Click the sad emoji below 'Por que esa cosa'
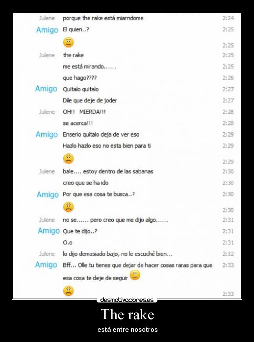The width and height of the screenshot is (254, 342). click(x=69, y=207)
